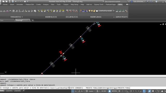Toggle ortho mode in status bar
Screen dimensions: 166x93
pyautogui.click(x=128, y=91)
